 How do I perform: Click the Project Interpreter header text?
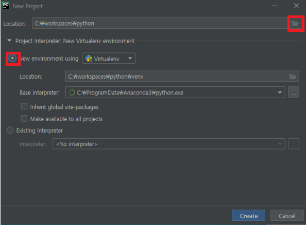tap(75, 41)
